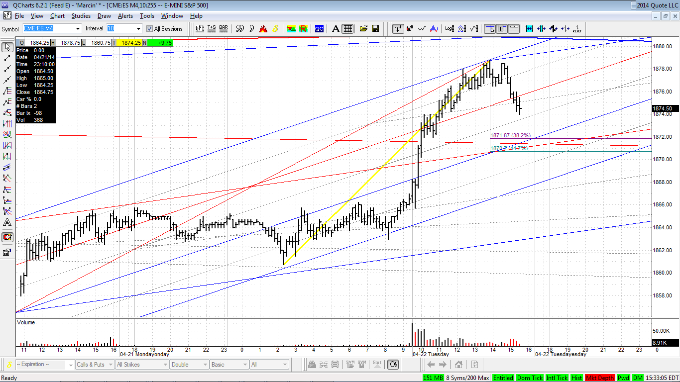Click the Dom Tick status indicator
This screenshot has height=382, width=680.
coord(530,378)
